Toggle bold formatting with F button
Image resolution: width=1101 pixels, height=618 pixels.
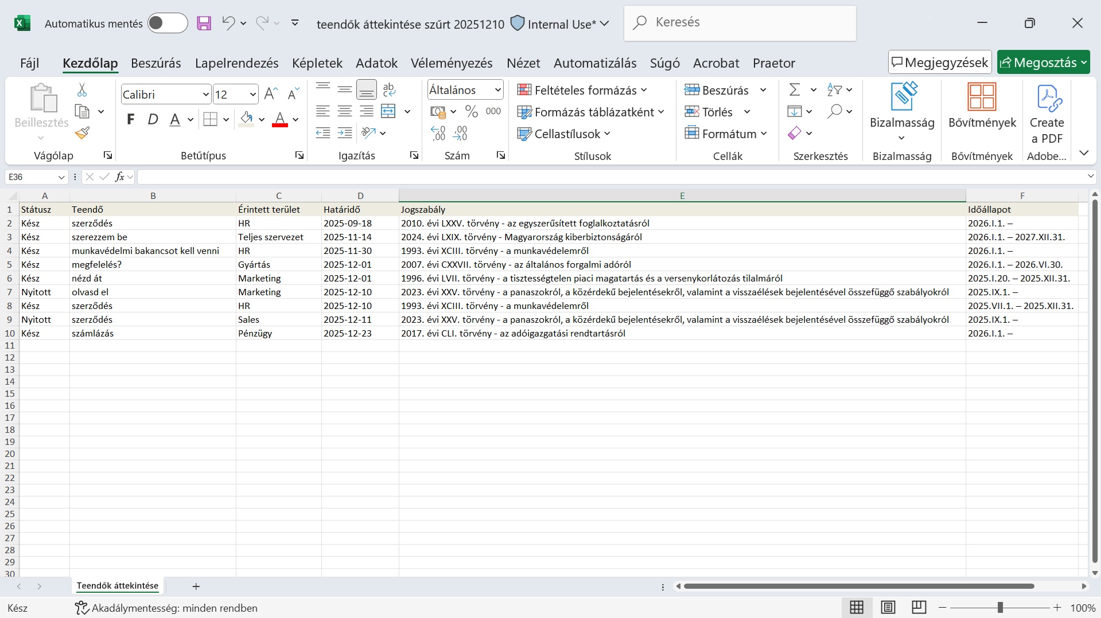(131, 120)
